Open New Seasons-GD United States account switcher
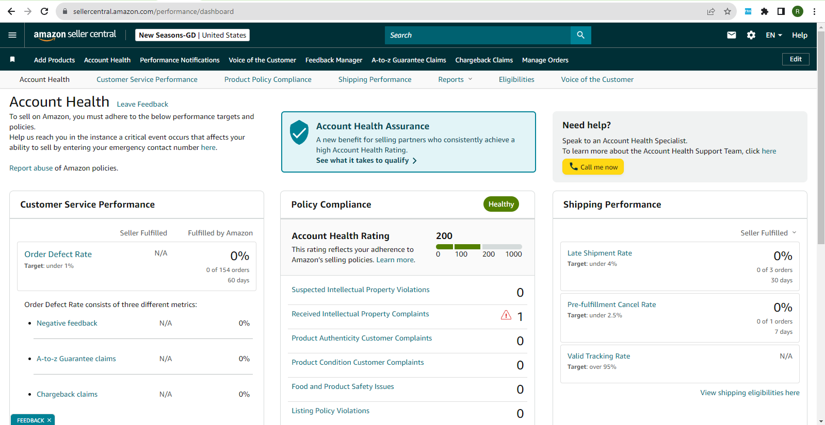 click(192, 35)
